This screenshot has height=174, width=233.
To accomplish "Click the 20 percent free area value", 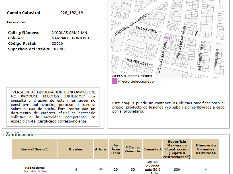I will (x=116, y=170).
